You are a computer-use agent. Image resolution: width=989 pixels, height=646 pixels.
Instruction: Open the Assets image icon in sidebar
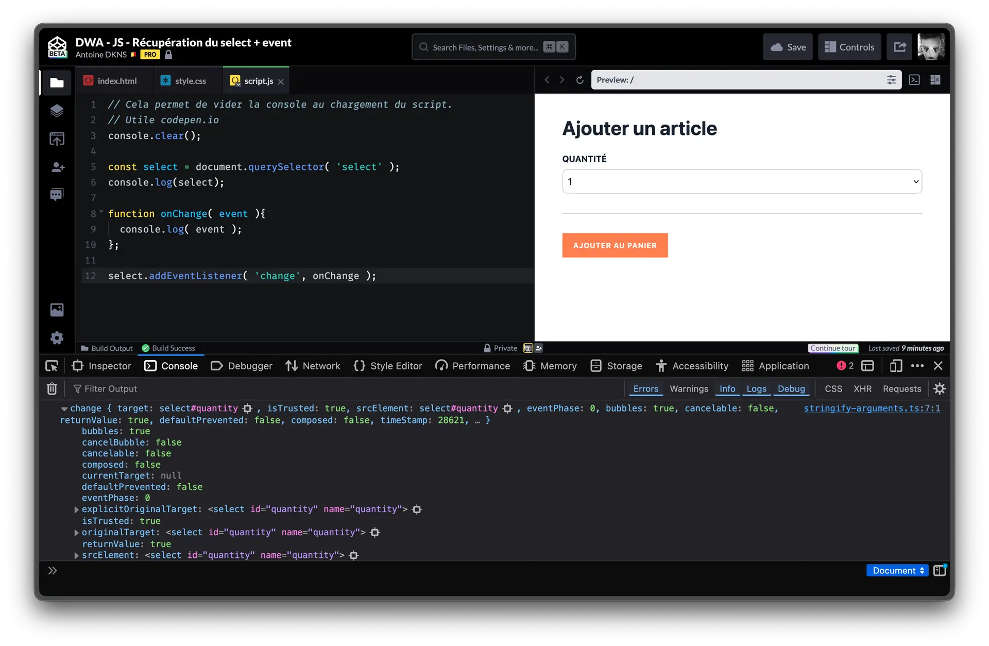point(57,310)
